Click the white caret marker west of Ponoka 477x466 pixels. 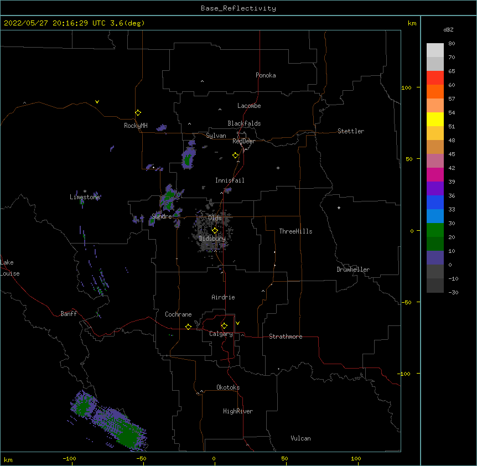click(202, 81)
